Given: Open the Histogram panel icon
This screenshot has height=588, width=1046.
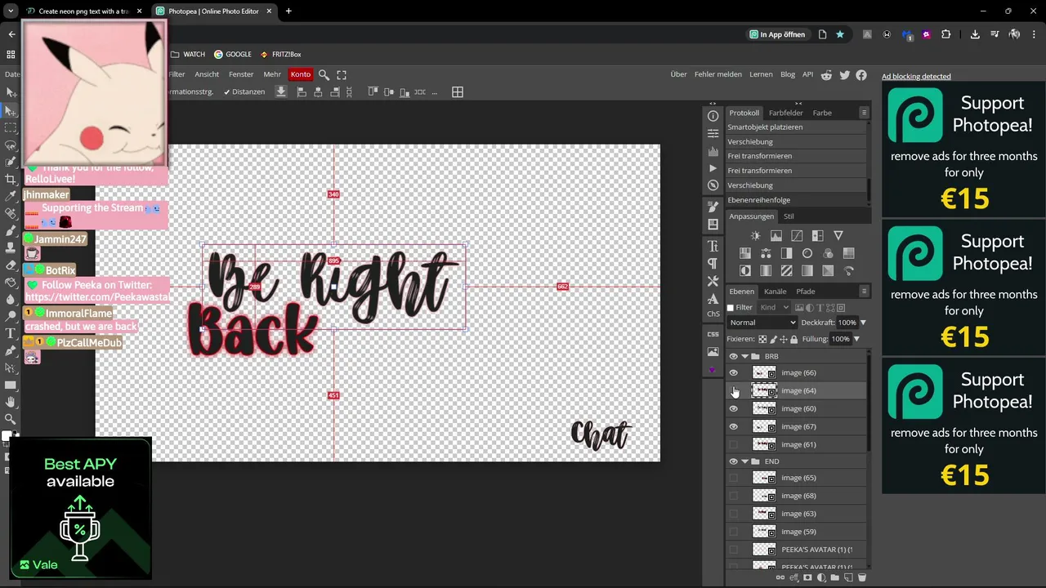Looking at the screenshot, I should (x=713, y=151).
